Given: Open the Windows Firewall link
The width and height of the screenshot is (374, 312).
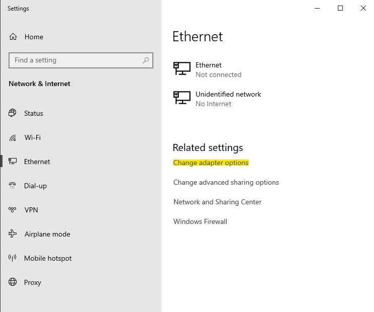Looking at the screenshot, I should coord(200,221).
